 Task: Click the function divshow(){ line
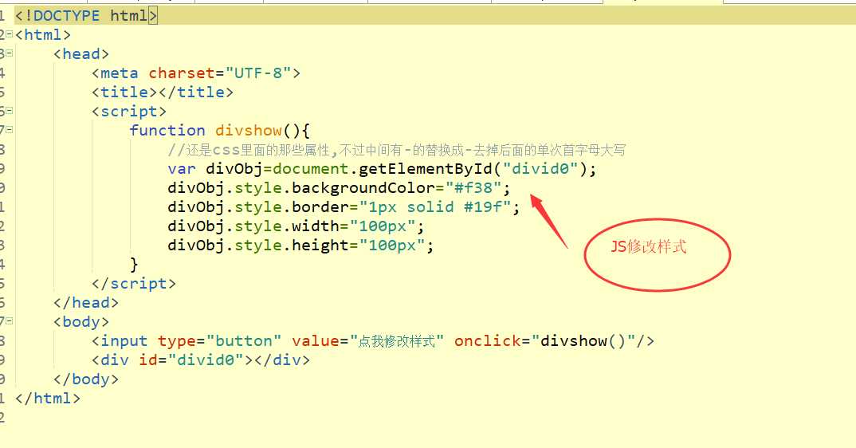coord(219,131)
